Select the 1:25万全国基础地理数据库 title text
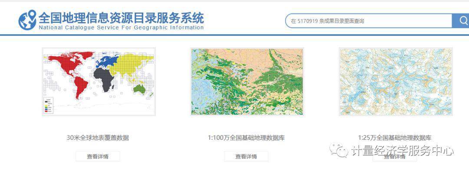This screenshot has width=469, height=171. (394, 138)
